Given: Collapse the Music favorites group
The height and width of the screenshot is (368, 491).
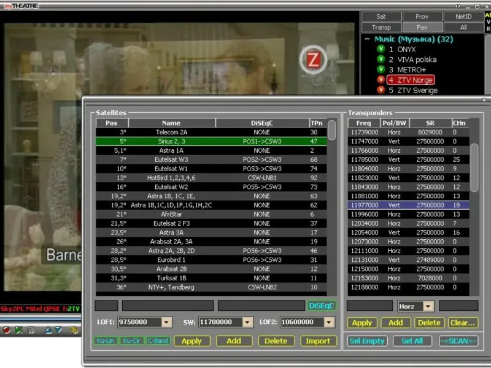Looking at the screenshot, I should point(367,39).
